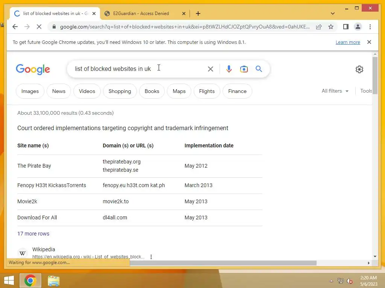Click the Wikipedia site name

pyautogui.click(x=44, y=249)
